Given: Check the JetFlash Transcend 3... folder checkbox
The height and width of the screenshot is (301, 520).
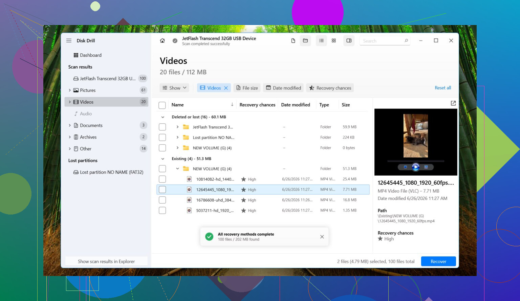Looking at the screenshot, I should [162, 127].
